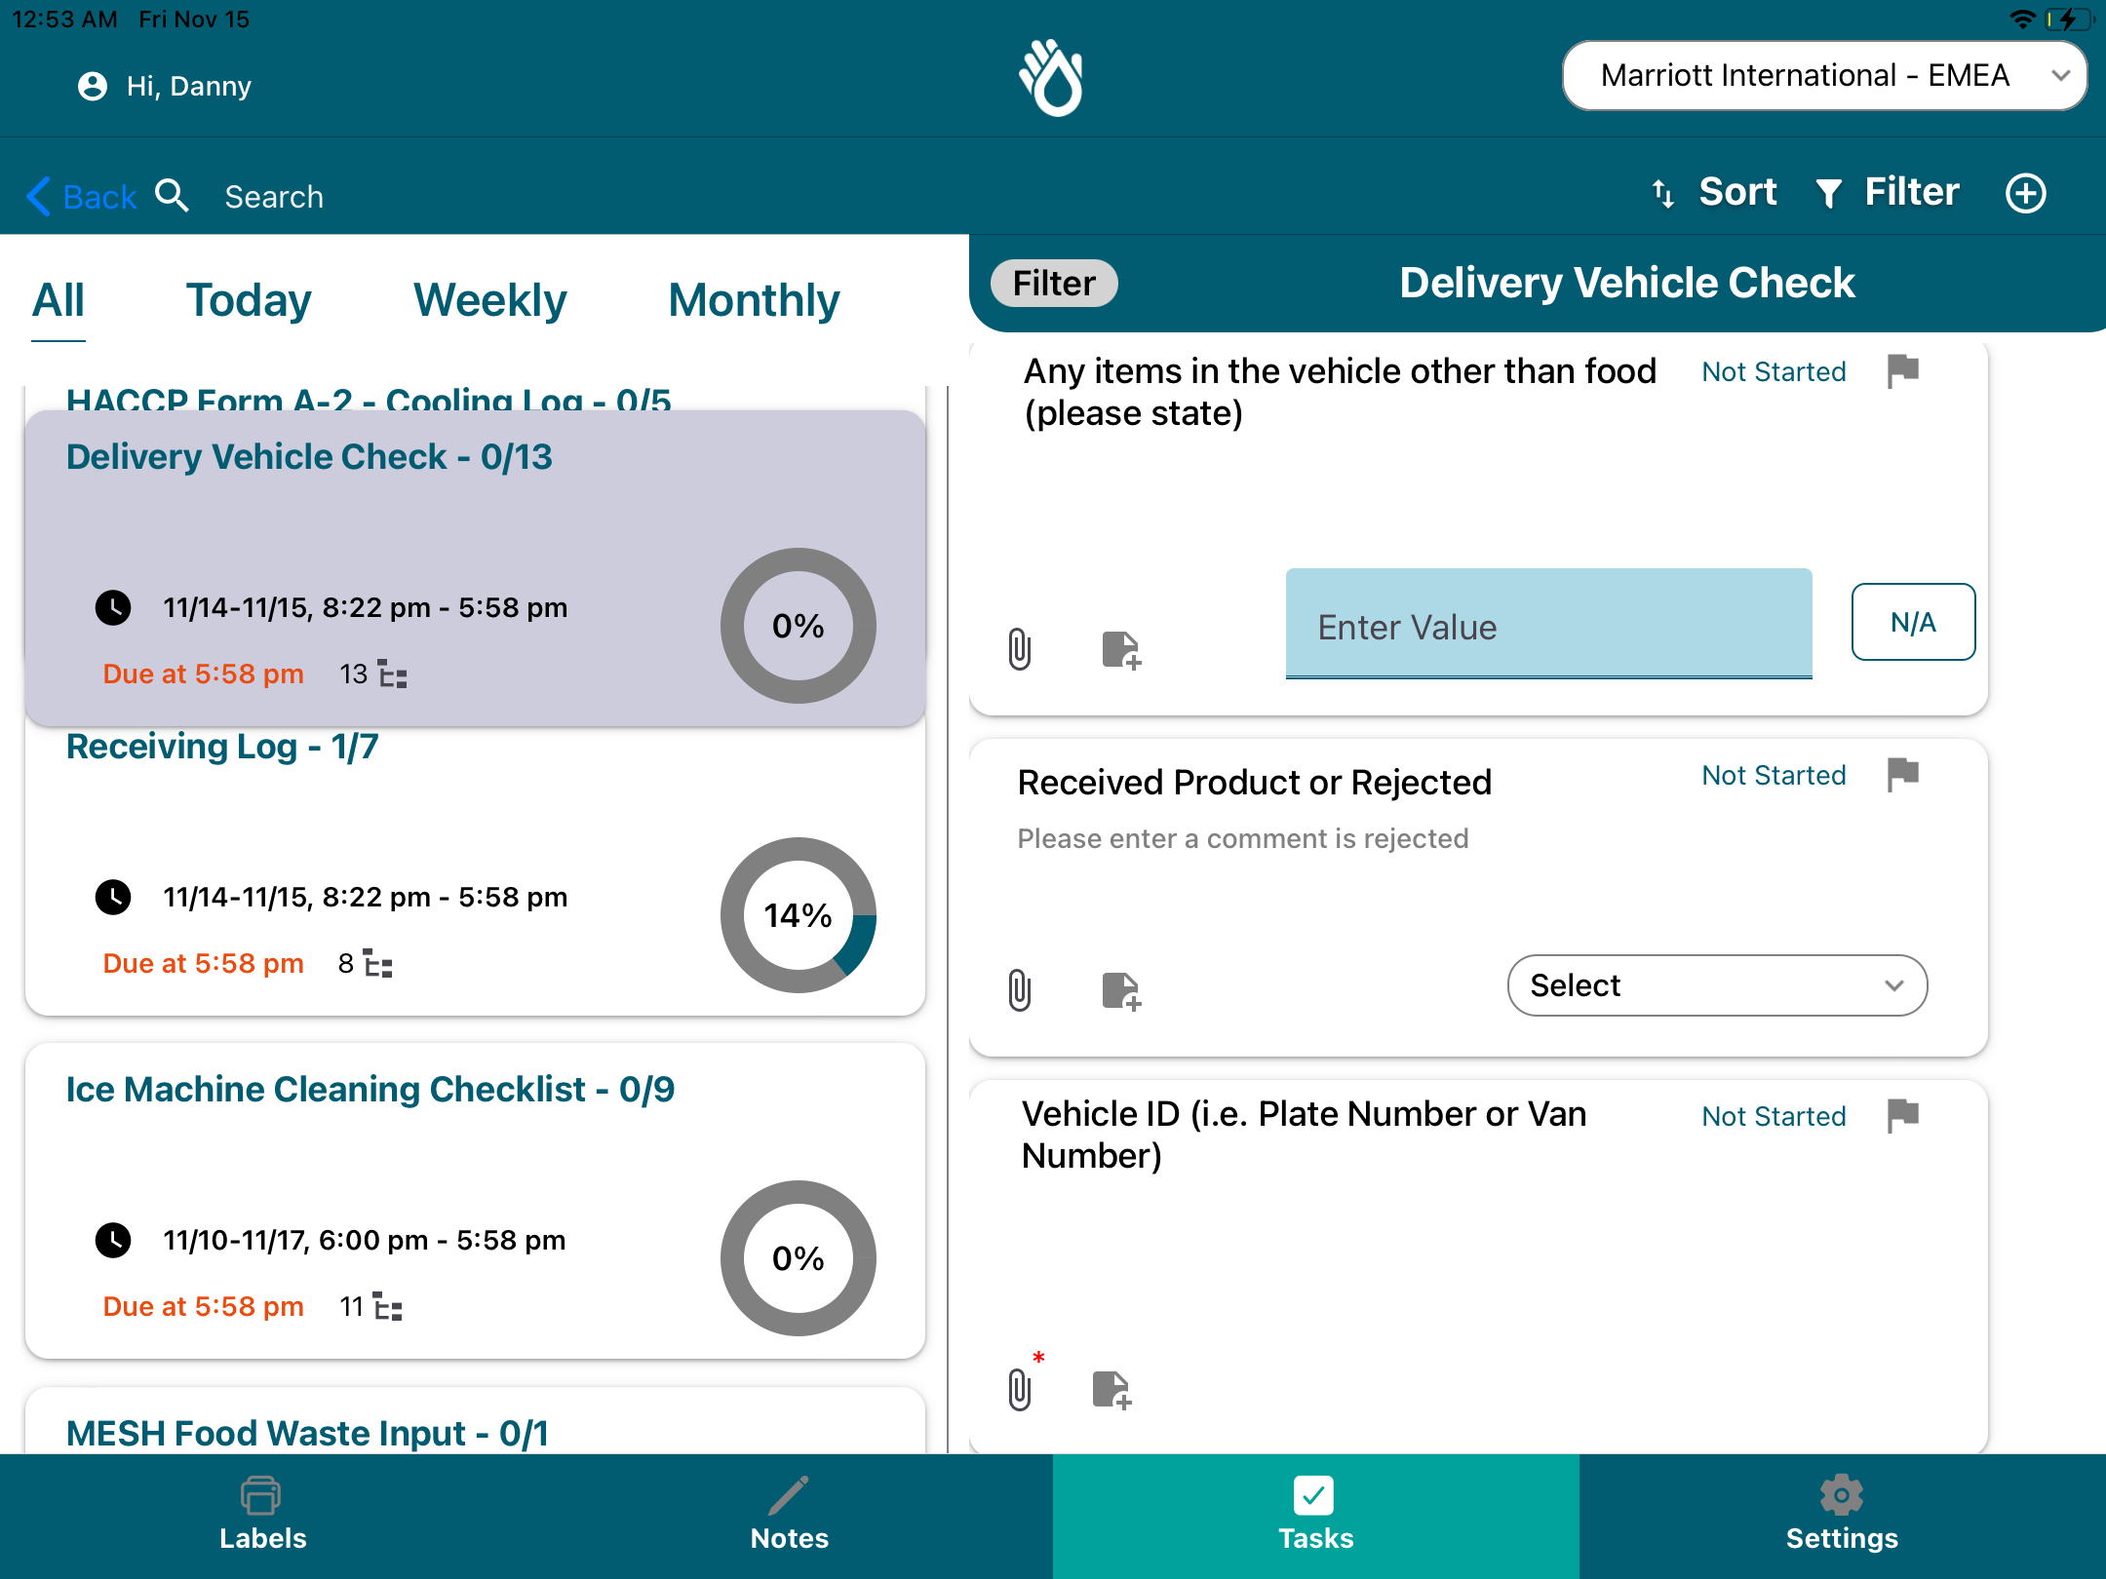Attach file to Vehicle ID item

pyautogui.click(x=1020, y=1389)
